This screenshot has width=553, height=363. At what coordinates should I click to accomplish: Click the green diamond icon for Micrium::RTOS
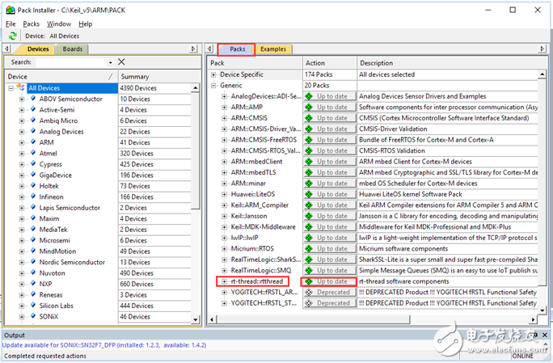(x=310, y=249)
